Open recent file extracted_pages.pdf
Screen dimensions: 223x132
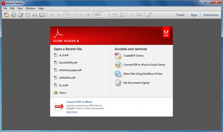[x=70, y=70]
